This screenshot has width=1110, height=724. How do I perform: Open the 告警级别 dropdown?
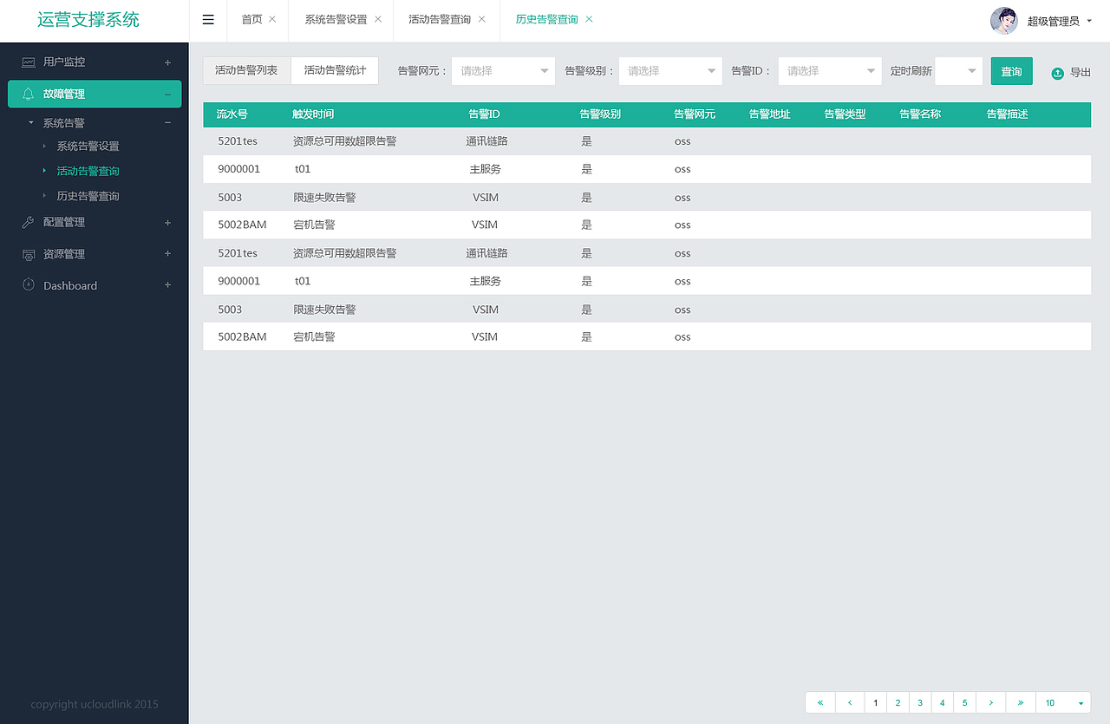(x=670, y=72)
